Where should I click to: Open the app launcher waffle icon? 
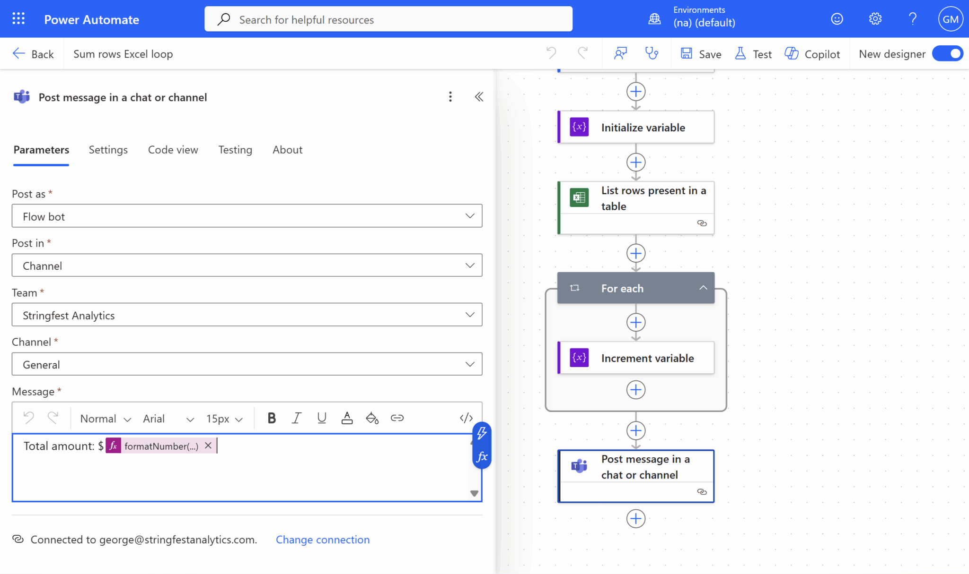click(x=18, y=19)
